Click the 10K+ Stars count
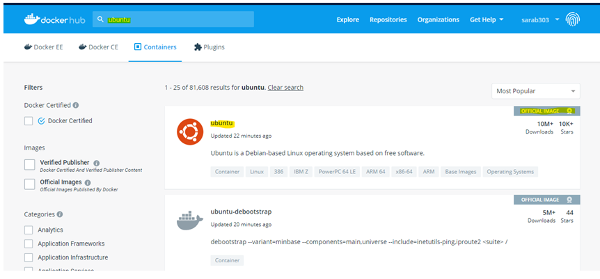This screenshot has height=279, width=600. 566,127
